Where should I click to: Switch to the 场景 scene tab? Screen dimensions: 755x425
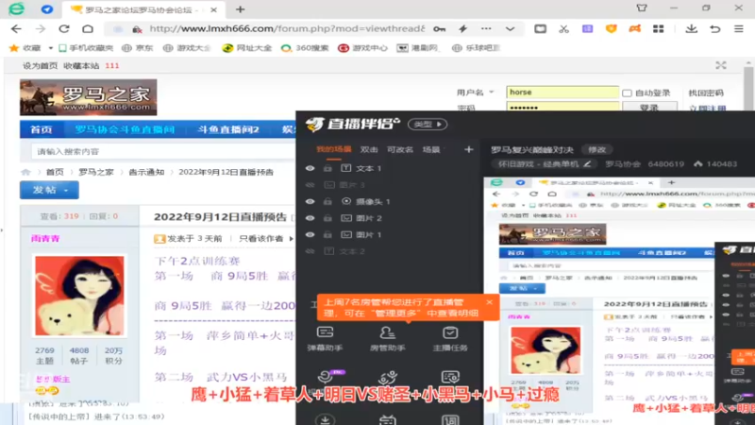click(x=431, y=150)
